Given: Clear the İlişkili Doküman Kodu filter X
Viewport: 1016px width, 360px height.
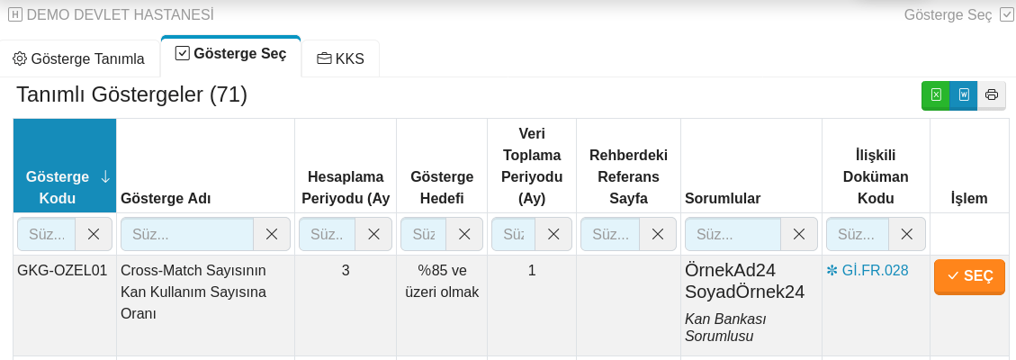Looking at the screenshot, I should coord(907,234).
